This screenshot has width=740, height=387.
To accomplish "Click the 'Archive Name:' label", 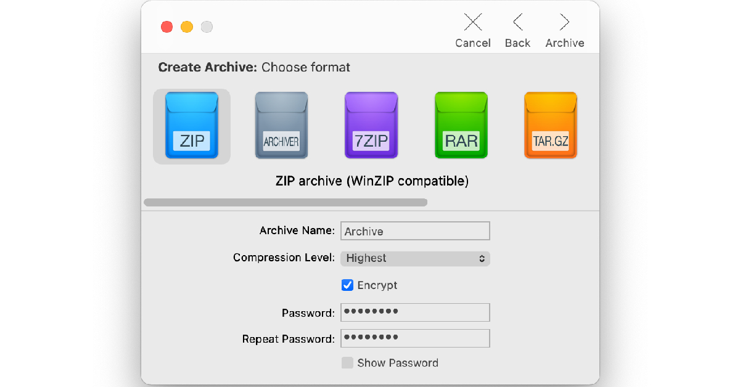I will [297, 230].
